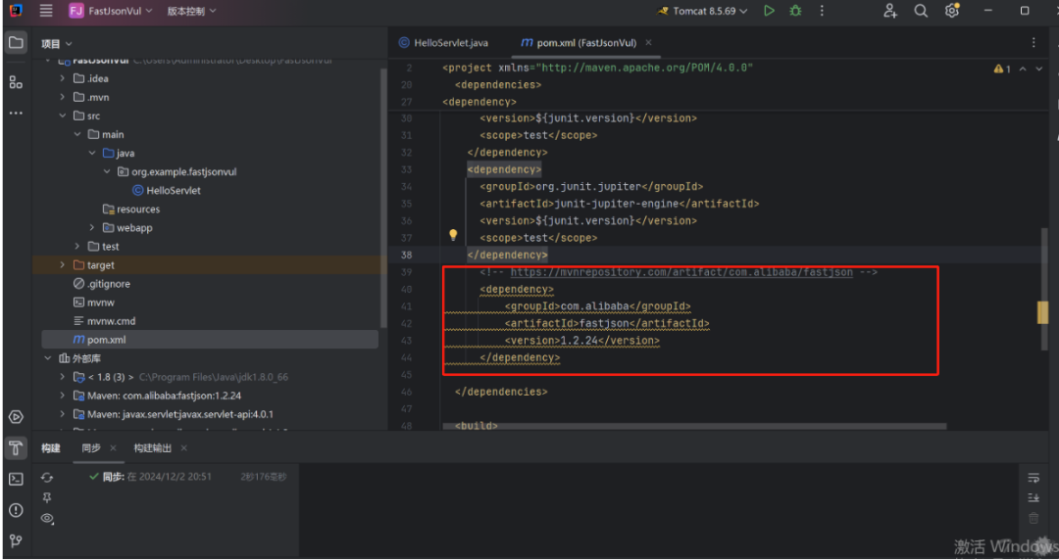Select the .gitignore file
1059x560 pixels.
[x=101, y=284]
